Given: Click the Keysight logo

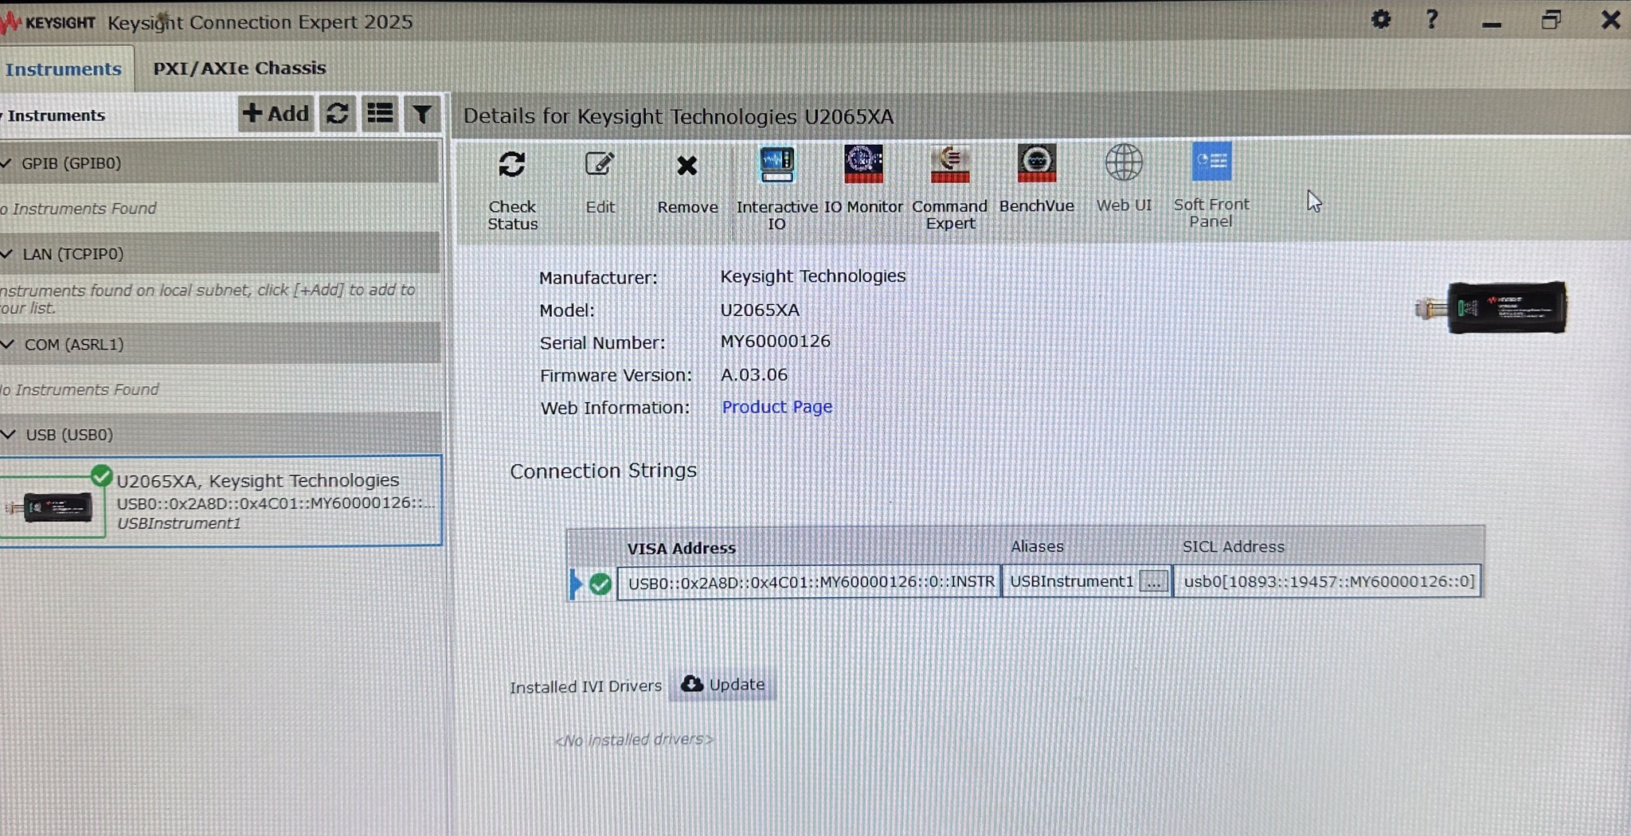Looking at the screenshot, I should pyautogui.click(x=48, y=22).
